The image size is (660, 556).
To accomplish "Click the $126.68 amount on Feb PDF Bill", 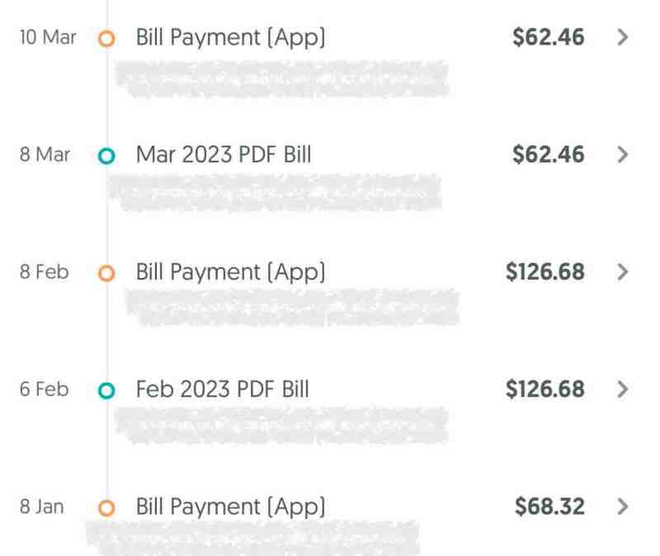I will point(544,389).
